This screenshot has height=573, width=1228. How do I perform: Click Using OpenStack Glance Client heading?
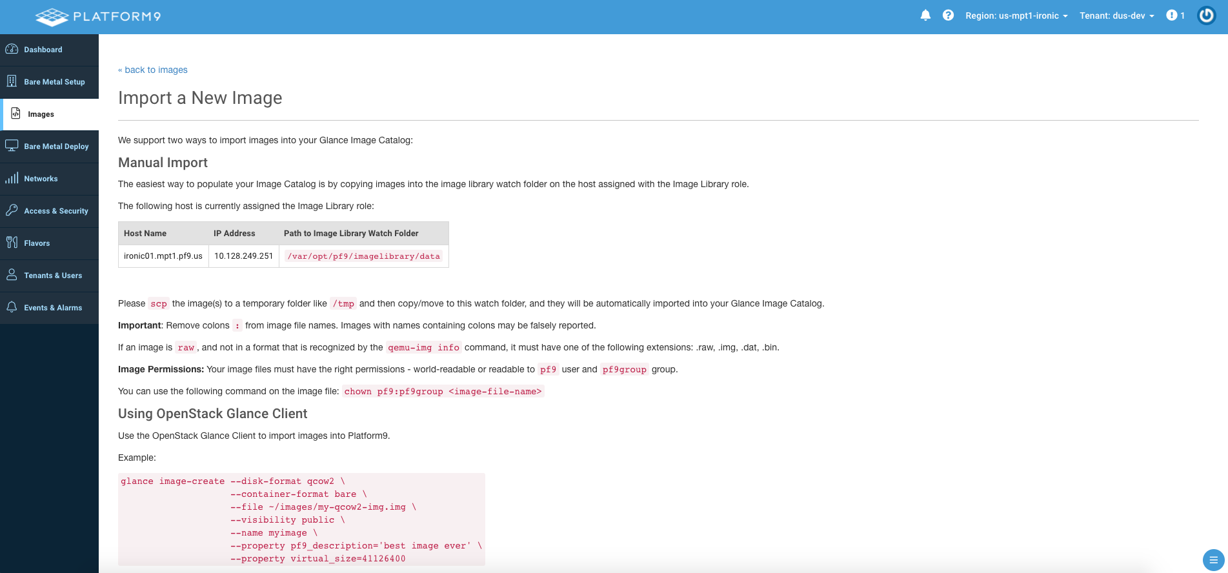coord(212,414)
